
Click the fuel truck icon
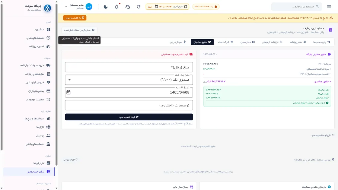tap(48, 65)
